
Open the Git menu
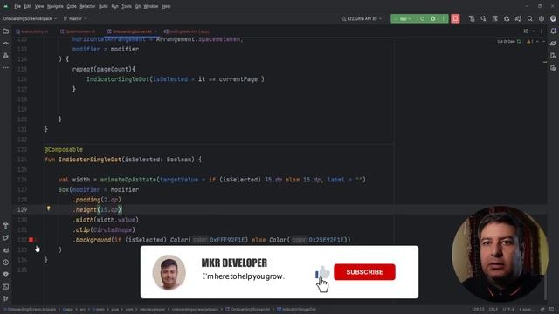(138, 6)
